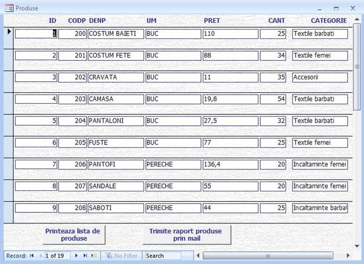364x264 pixels.
Task: Click vertical scrollbar down arrow
Action: (x=357, y=246)
